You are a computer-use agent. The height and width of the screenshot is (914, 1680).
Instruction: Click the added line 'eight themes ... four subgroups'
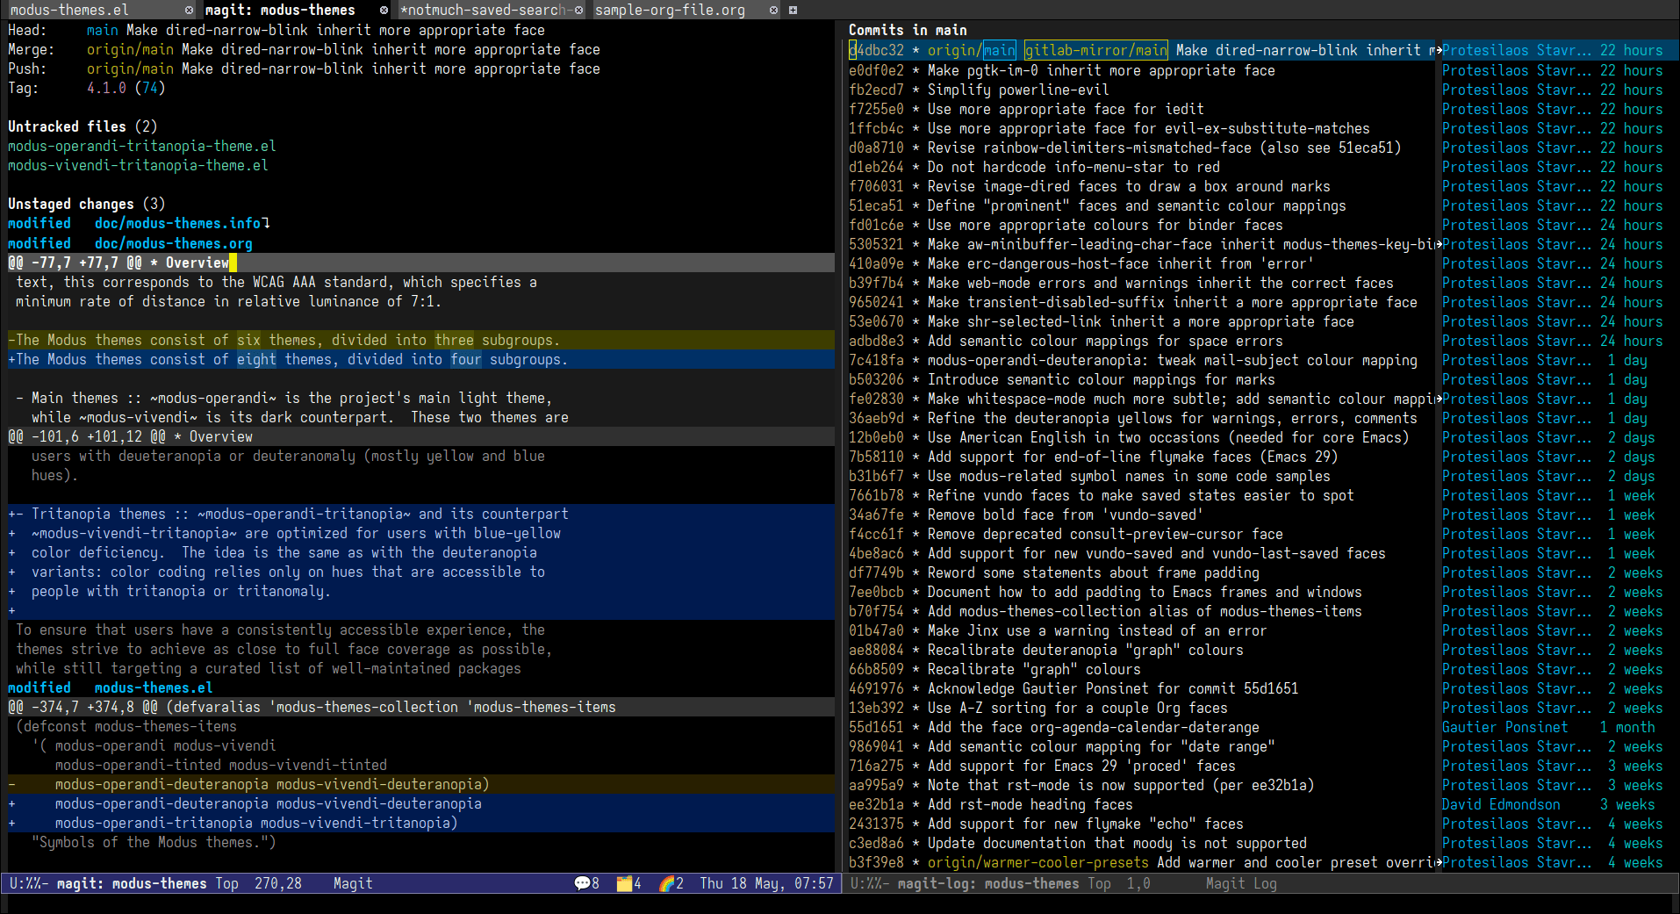421,359
